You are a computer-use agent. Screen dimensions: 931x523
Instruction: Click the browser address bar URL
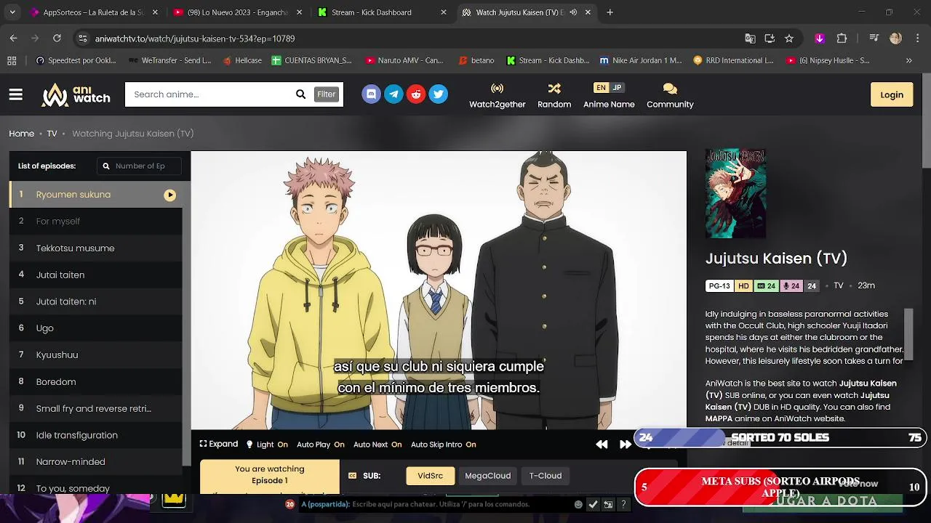(194, 38)
